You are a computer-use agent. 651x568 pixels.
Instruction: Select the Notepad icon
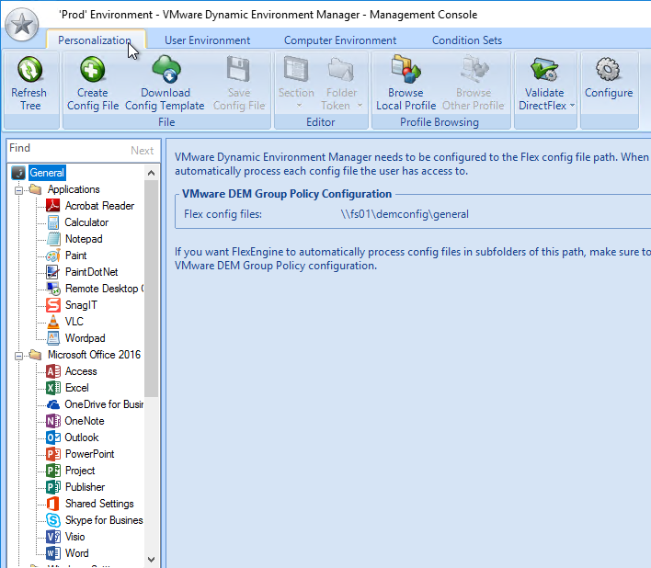tap(53, 239)
